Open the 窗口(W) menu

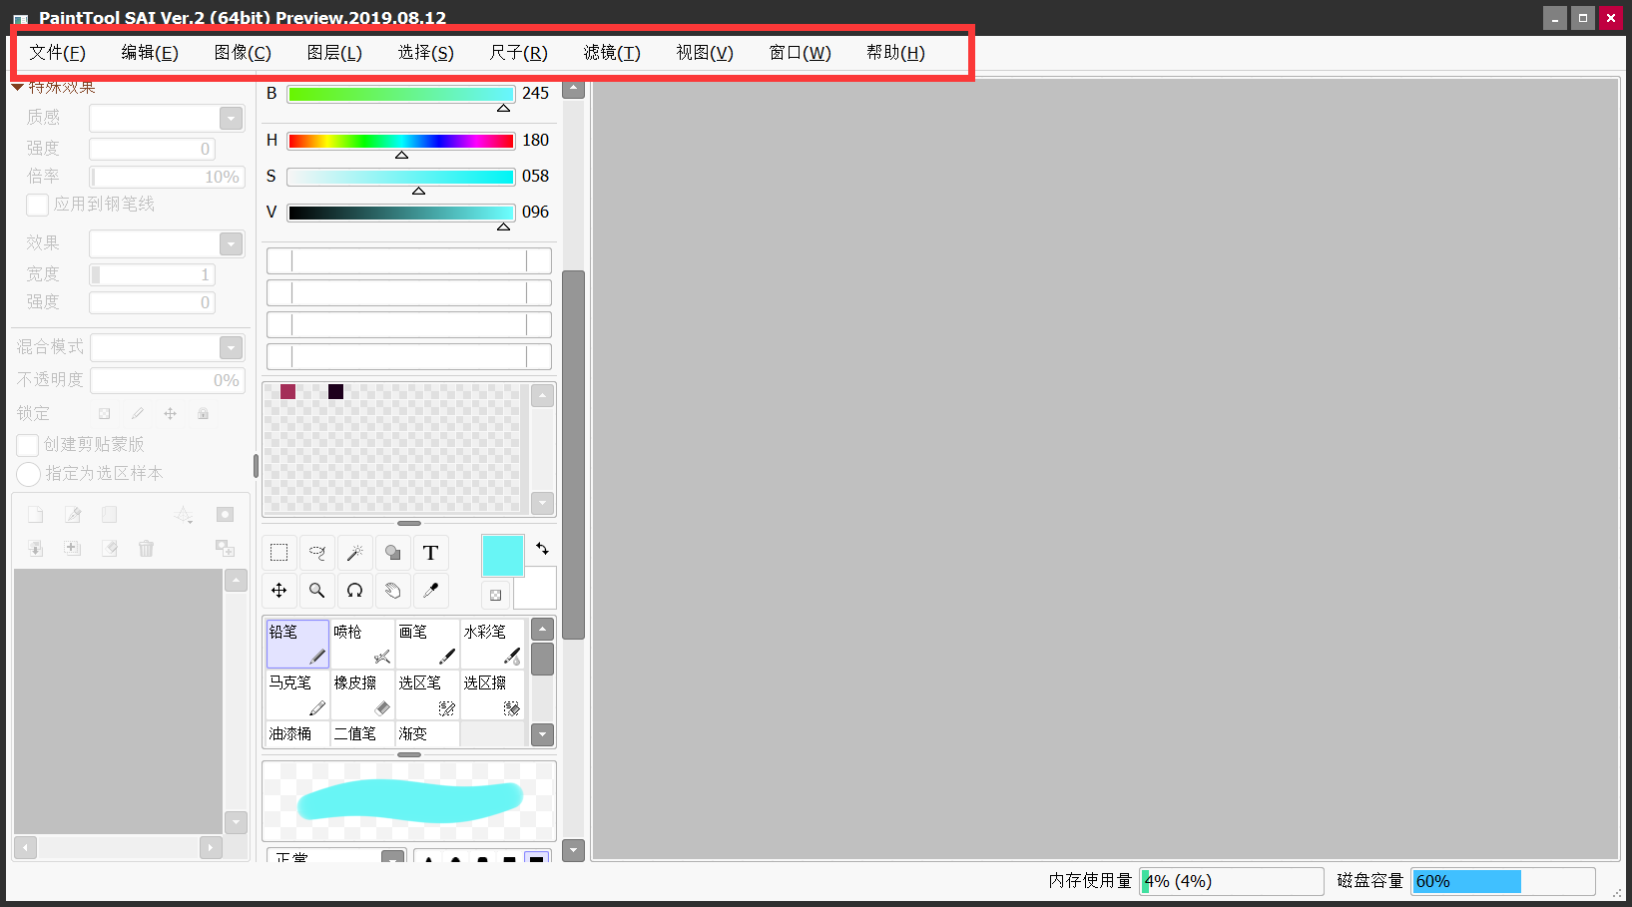[x=801, y=53]
